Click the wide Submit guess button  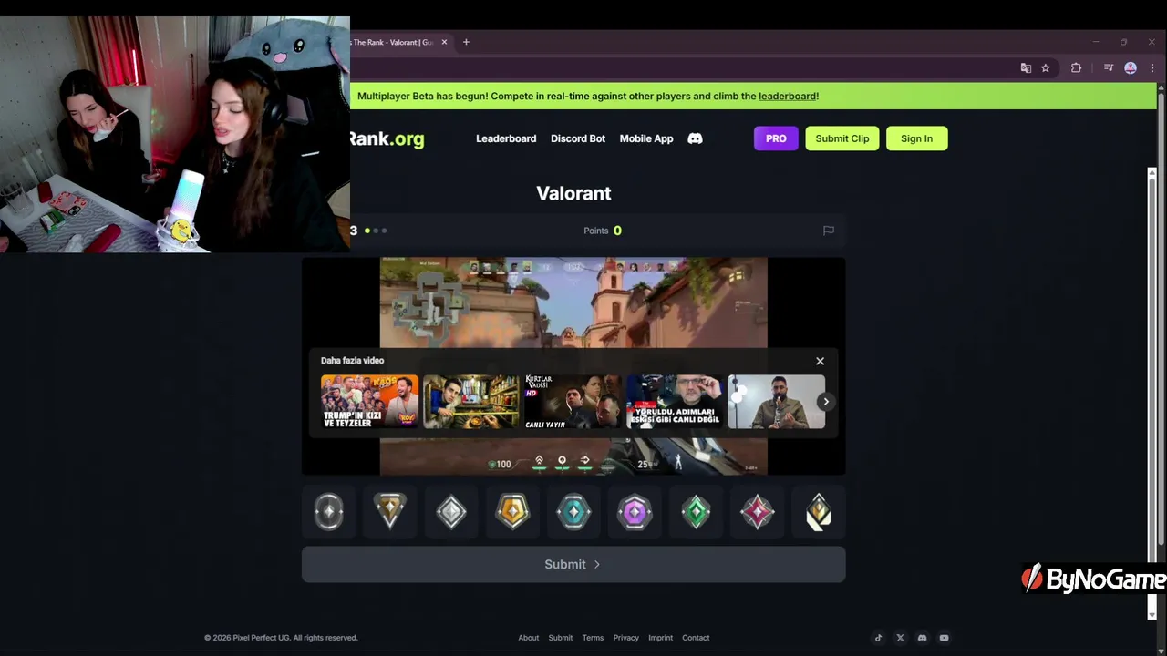click(573, 564)
